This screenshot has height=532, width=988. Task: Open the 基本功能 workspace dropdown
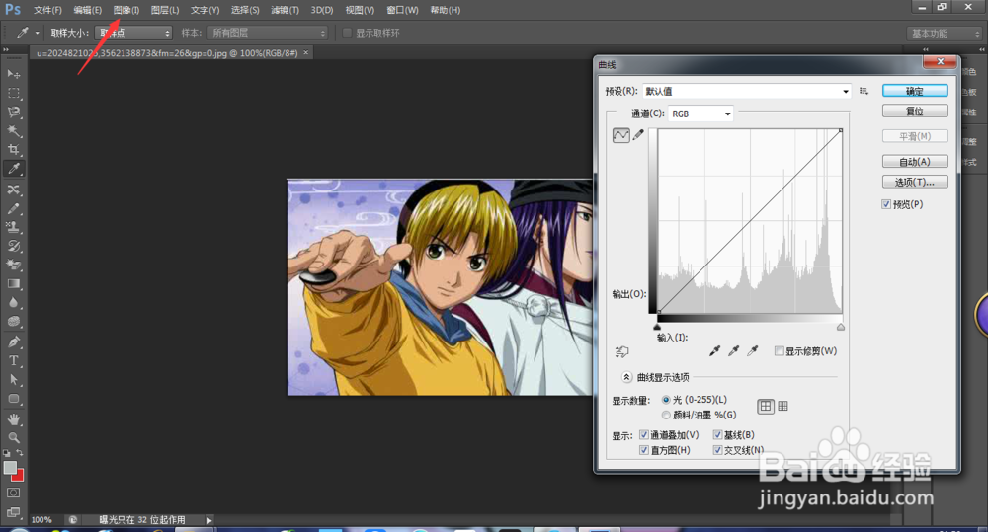click(x=944, y=34)
